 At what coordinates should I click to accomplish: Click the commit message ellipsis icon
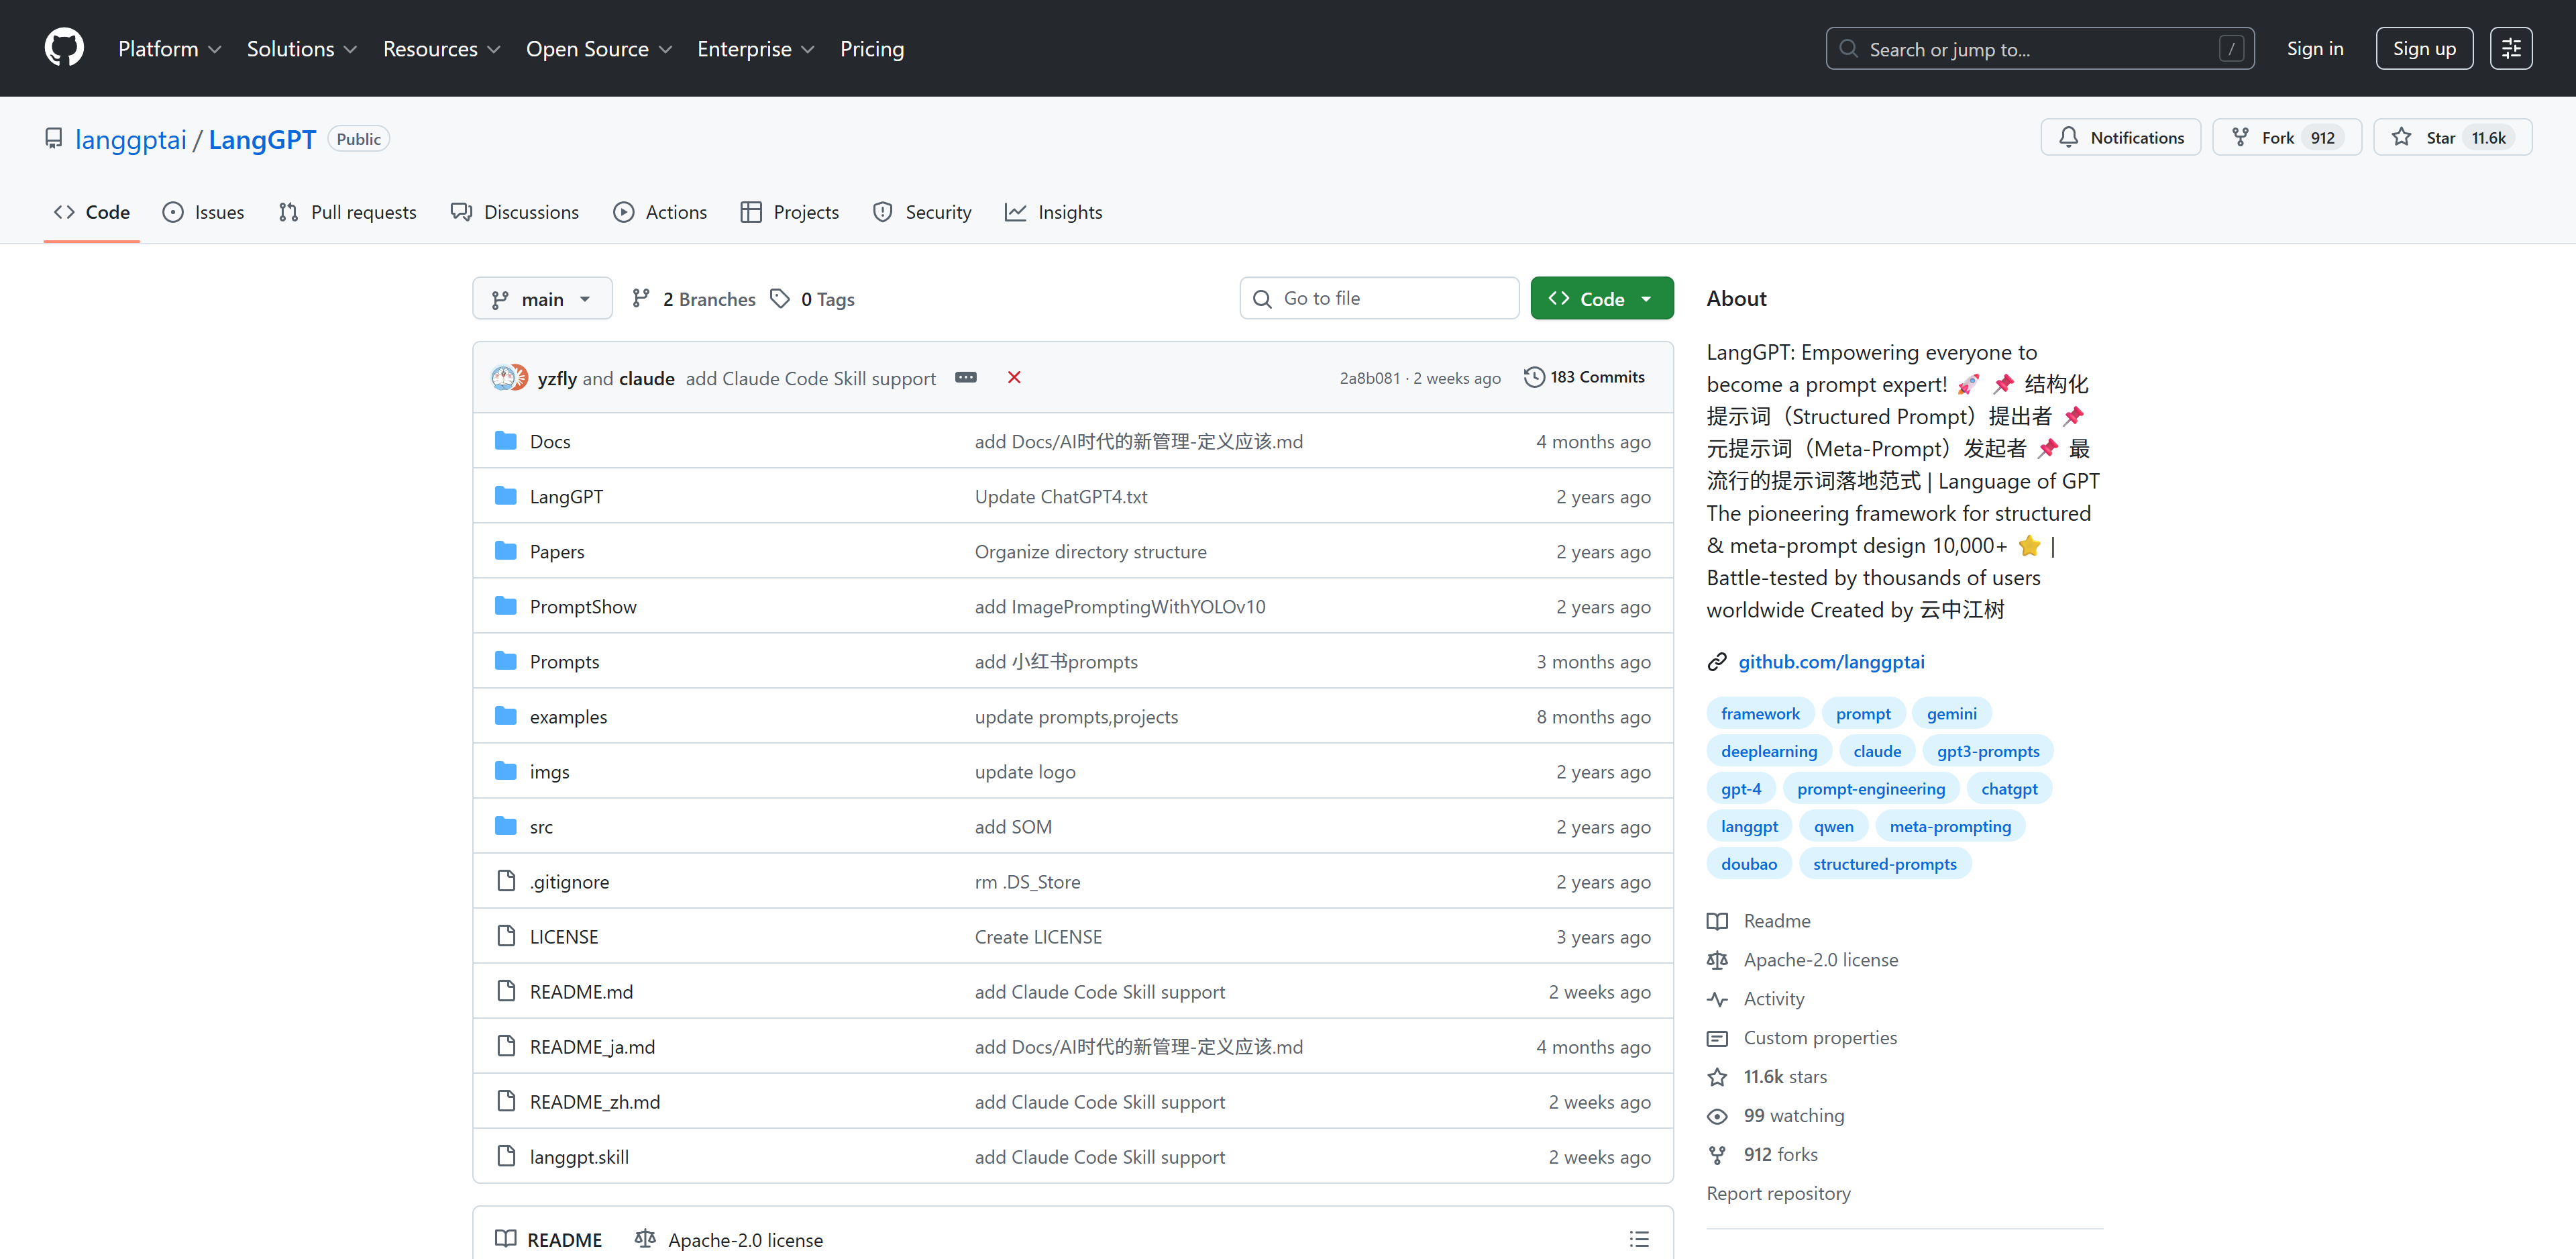pos(965,377)
